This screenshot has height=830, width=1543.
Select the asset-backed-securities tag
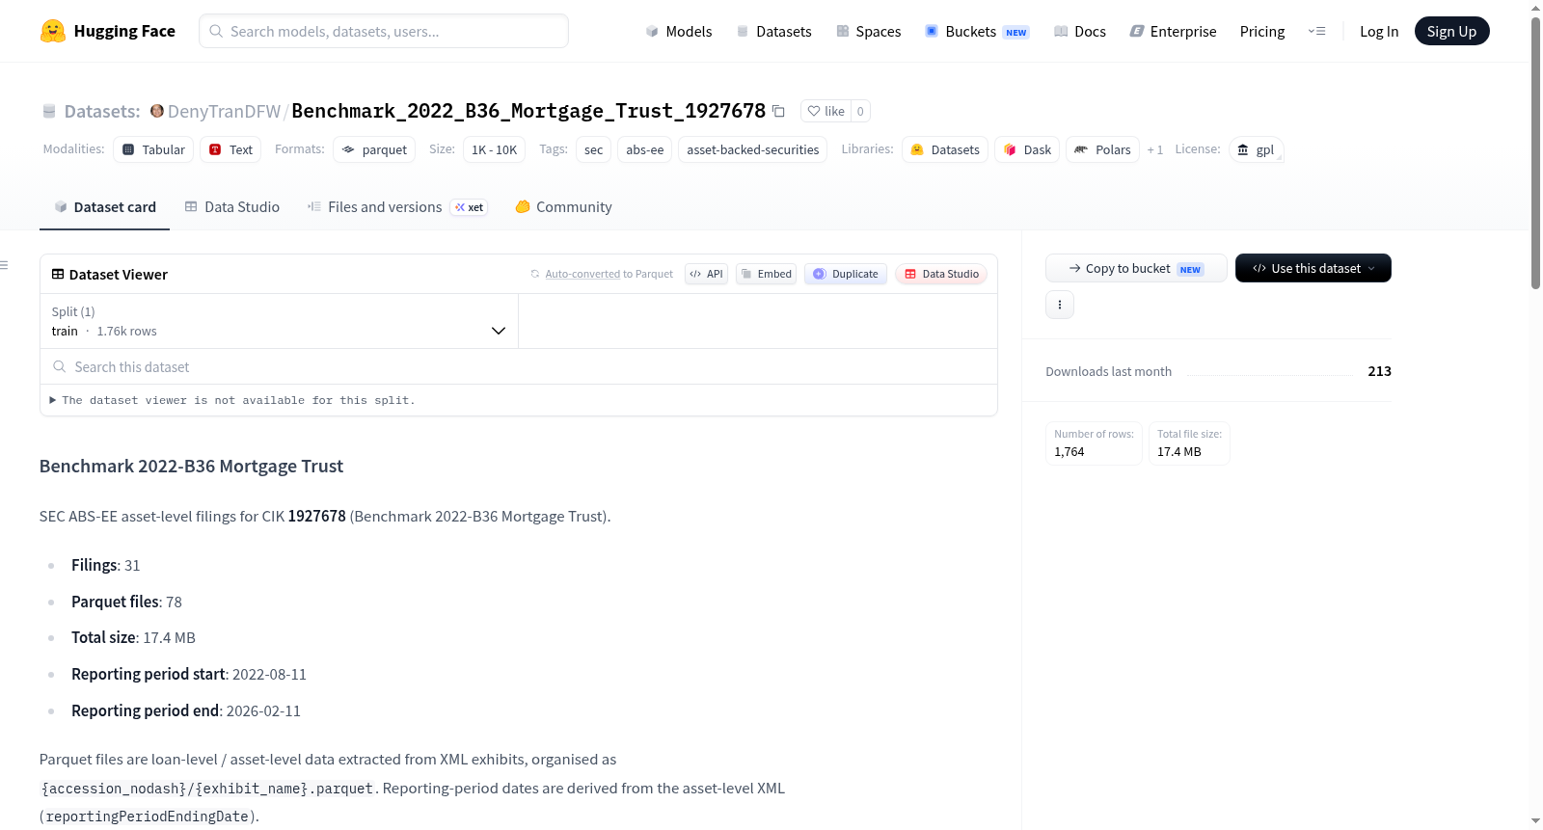click(752, 149)
